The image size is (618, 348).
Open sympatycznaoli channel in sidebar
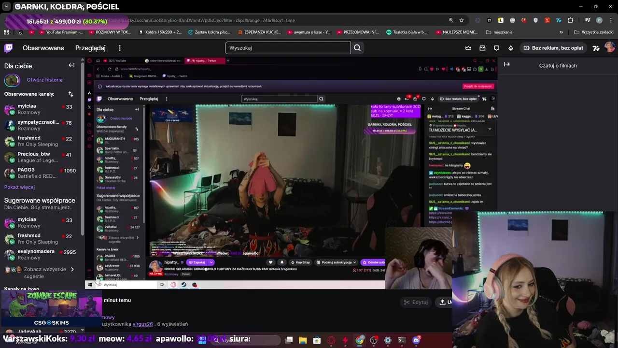39,125
